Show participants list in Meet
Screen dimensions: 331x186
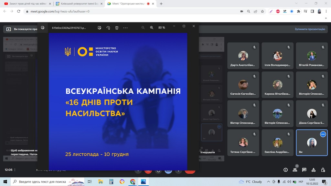point(295,170)
